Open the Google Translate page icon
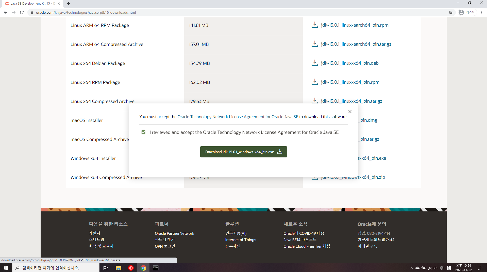Screen dimensions: 487x272 click(x=451, y=12)
